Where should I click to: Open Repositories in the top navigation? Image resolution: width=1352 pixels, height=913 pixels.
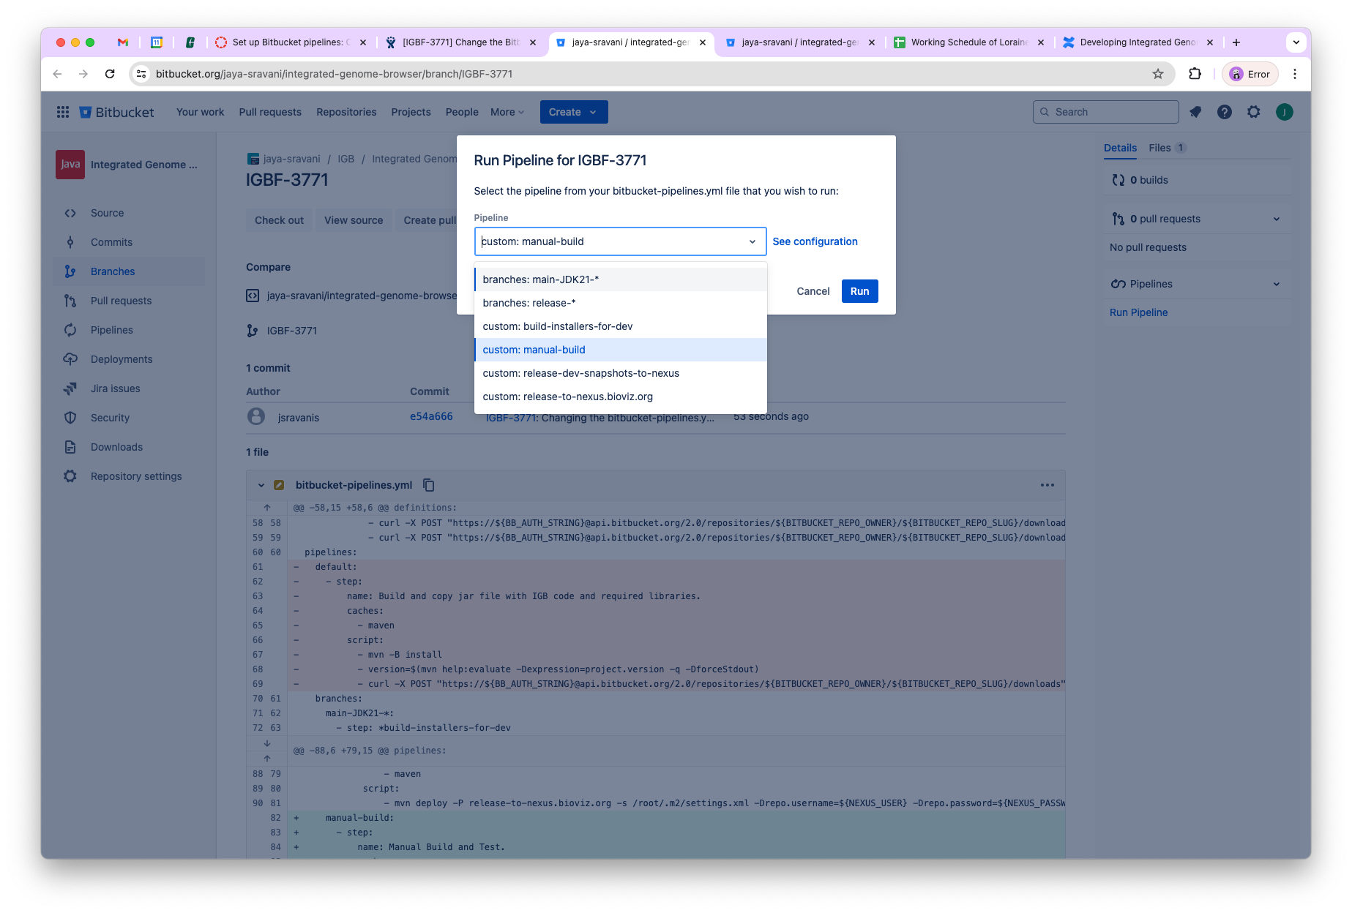pos(346,112)
